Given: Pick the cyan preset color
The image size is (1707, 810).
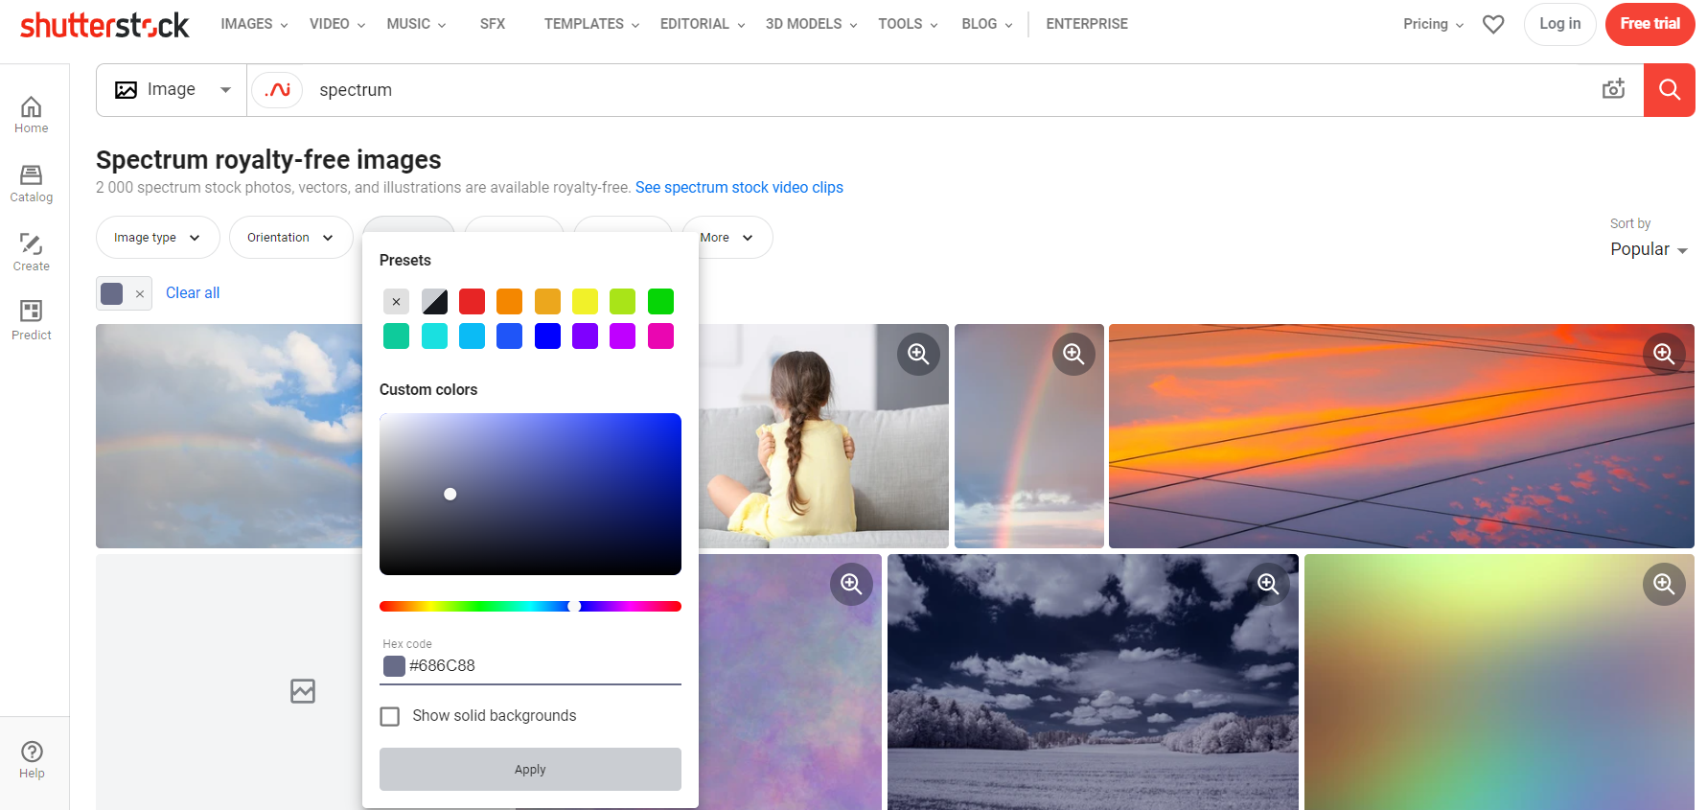Looking at the screenshot, I should [435, 336].
